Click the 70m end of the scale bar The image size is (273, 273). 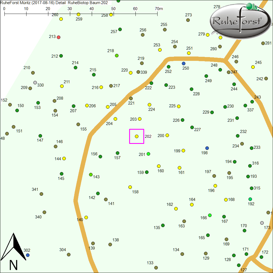tap(157, 13)
